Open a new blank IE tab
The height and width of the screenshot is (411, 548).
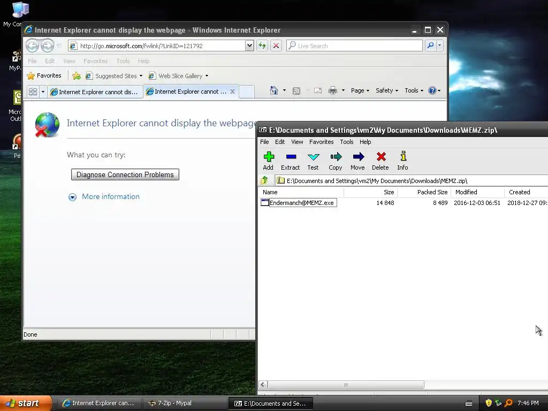(x=247, y=92)
